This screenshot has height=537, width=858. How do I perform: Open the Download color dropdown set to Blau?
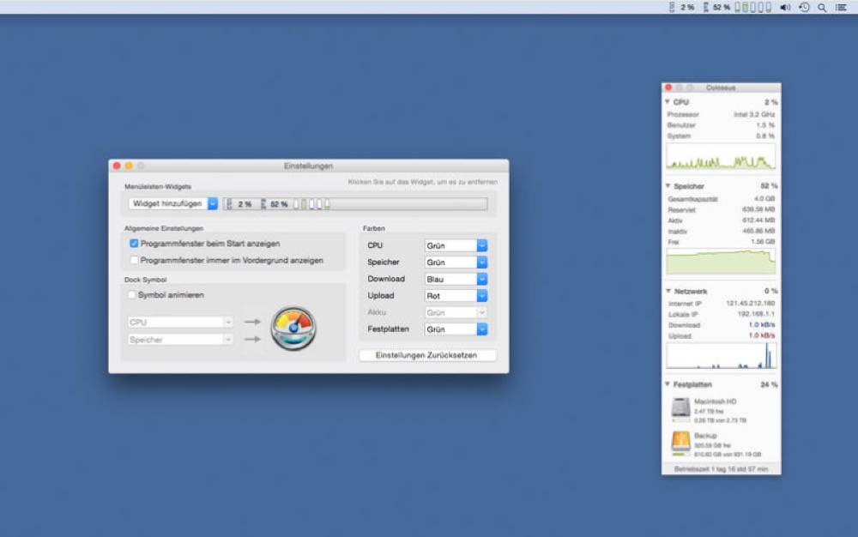(456, 279)
